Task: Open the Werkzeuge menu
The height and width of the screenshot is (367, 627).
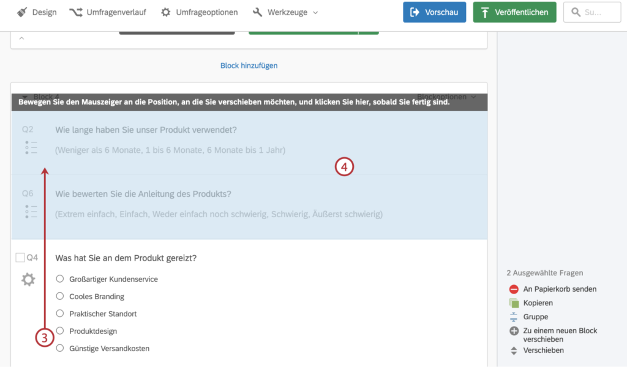Action: pos(285,12)
